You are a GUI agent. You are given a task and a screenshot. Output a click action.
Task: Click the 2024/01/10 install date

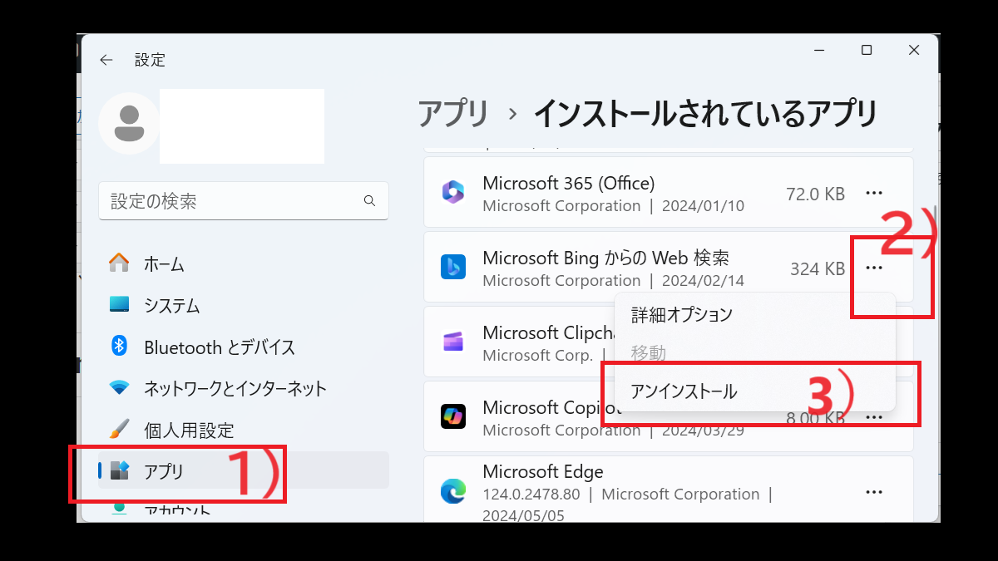pyautogui.click(x=703, y=205)
